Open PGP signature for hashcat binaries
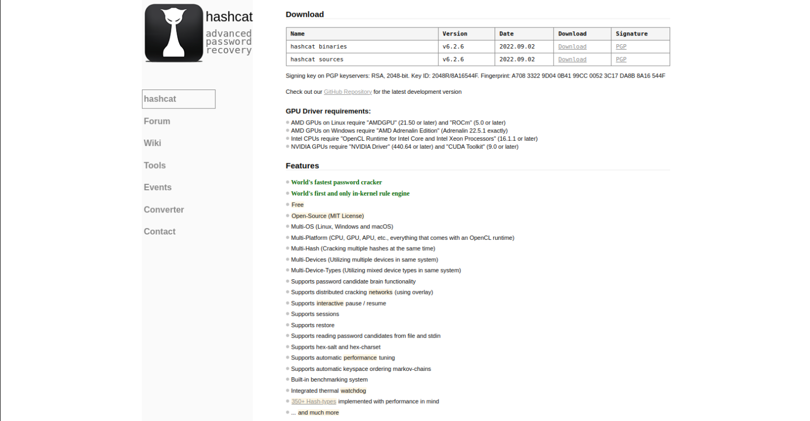Screen dimensions: 810x421 (621, 47)
